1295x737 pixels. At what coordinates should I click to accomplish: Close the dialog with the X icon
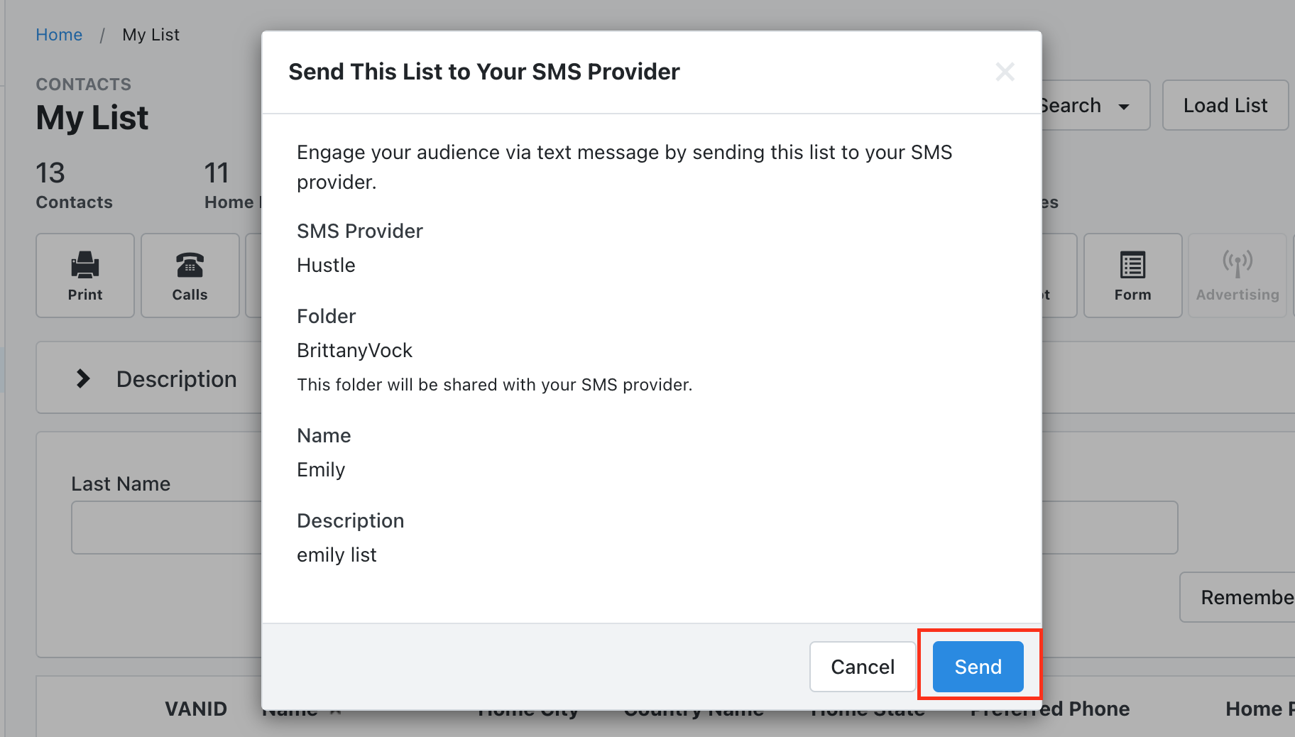1005,72
